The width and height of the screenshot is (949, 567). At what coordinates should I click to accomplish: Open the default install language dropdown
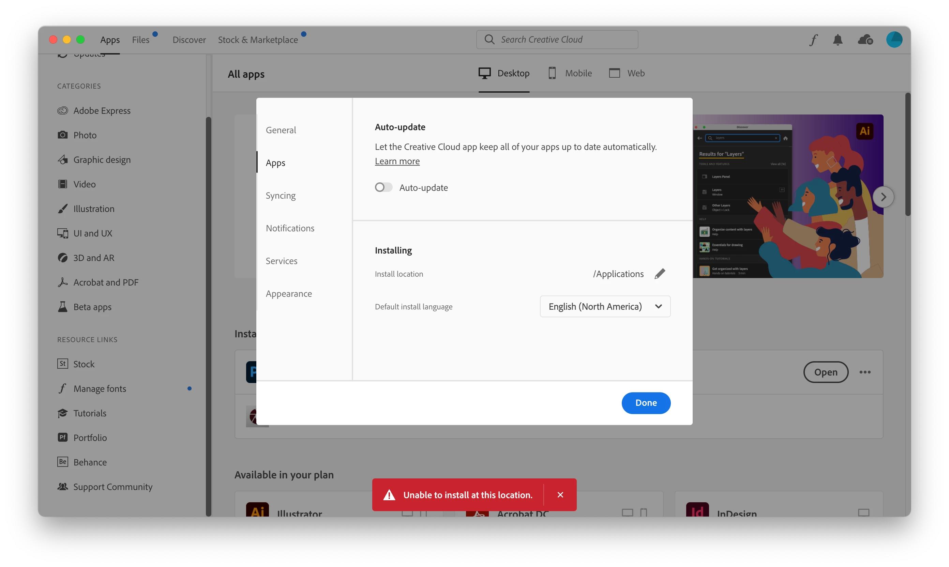click(x=605, y=306)
